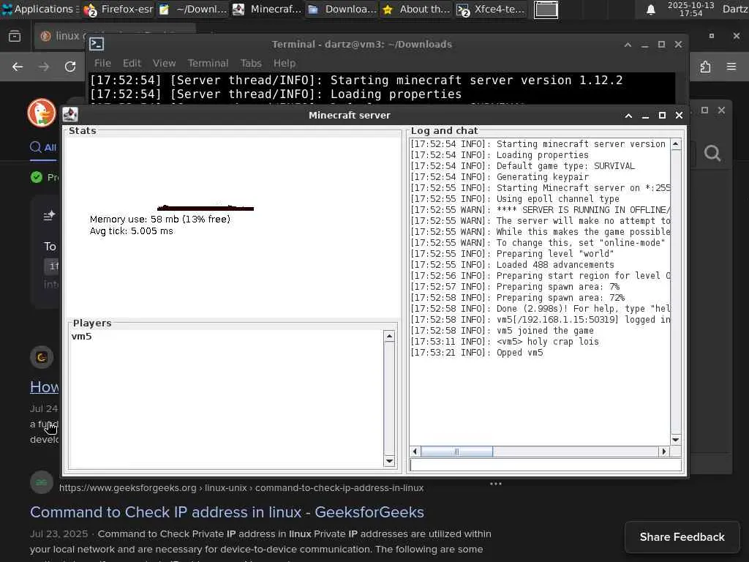Click the DuckDuckGo logo in Firefox

(42, 113)
